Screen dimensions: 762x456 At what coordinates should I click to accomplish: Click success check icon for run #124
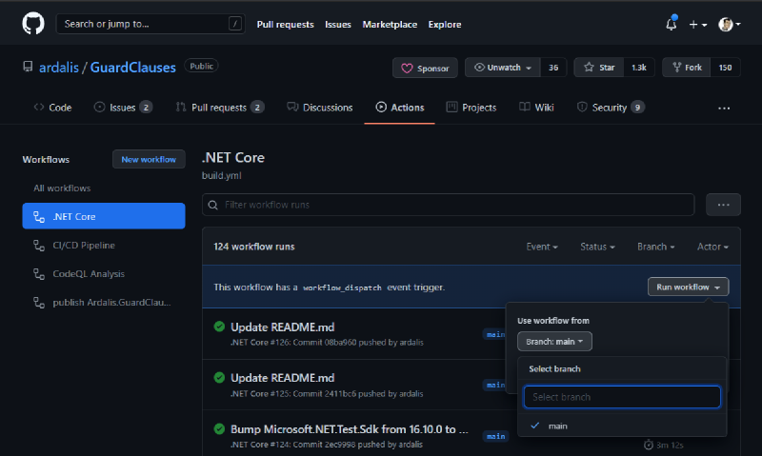pos(219,428)
